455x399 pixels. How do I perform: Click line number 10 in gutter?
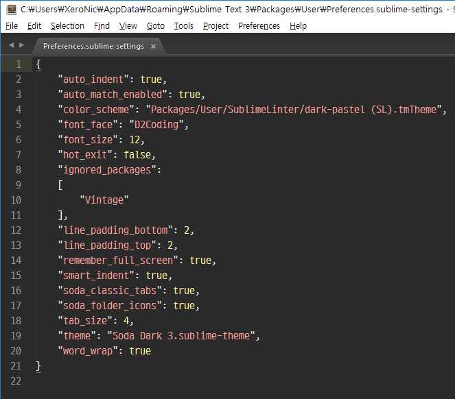click(16, 200)
